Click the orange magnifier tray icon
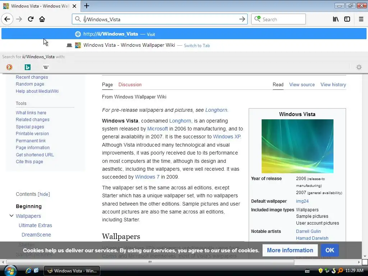 pyautogui.click(x=340, y=271)
